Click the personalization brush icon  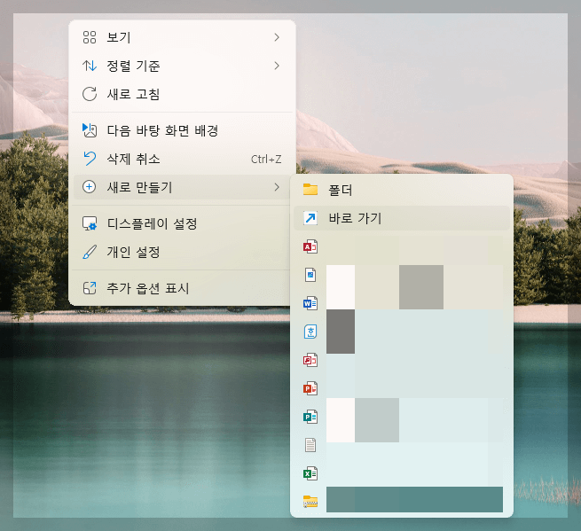90,252
